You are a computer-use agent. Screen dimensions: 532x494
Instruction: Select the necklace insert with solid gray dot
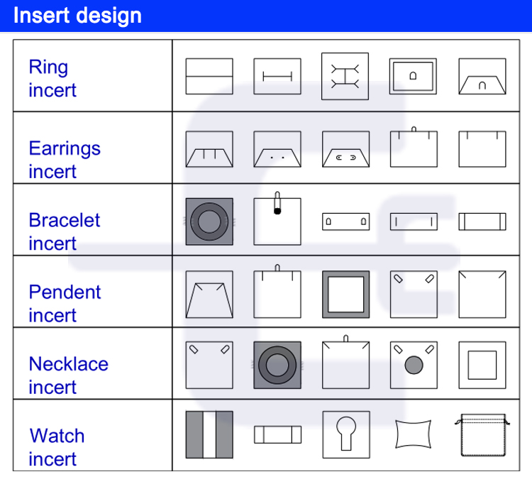click(x=414, y=366)
